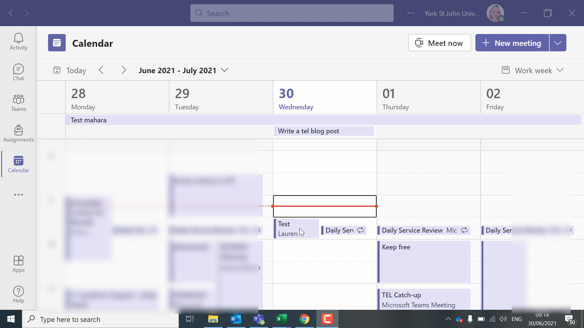Open the Apps store
Image resolution: width=584 pixels, height=328 pixels.
coord(19,264)
